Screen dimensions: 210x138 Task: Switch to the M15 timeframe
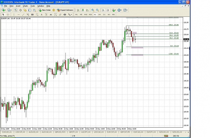(86, 14)
